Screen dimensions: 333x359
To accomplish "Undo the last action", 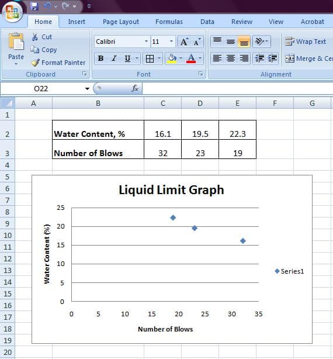I will coord(47,6).
